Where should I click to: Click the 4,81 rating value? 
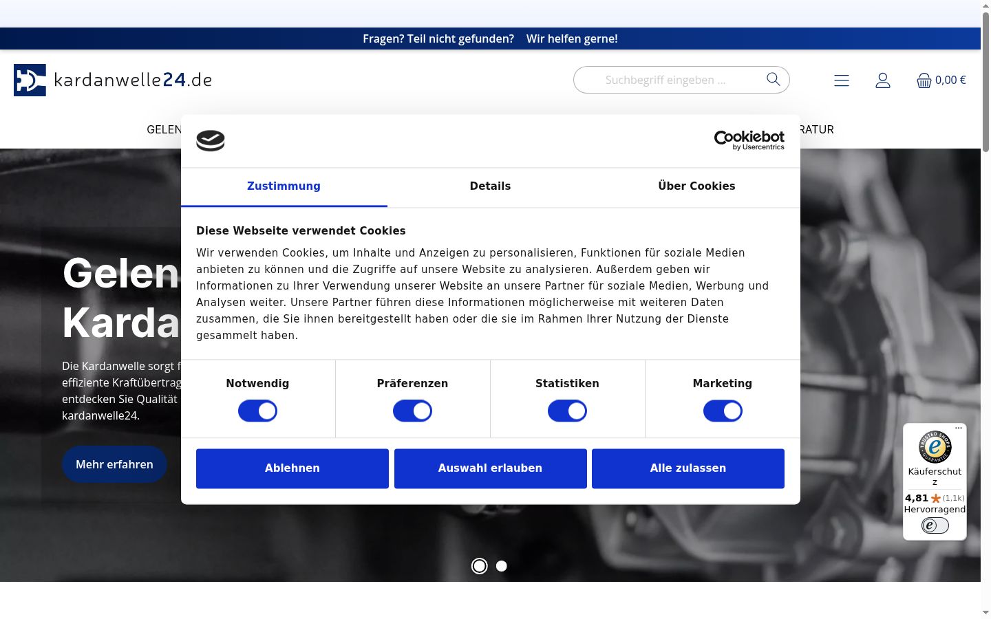pos(917,498)
